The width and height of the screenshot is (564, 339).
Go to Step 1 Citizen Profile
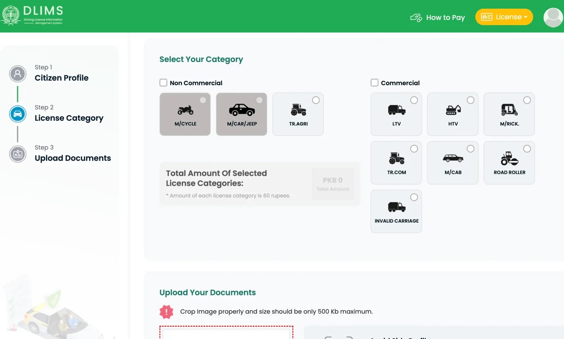[61, 78]
